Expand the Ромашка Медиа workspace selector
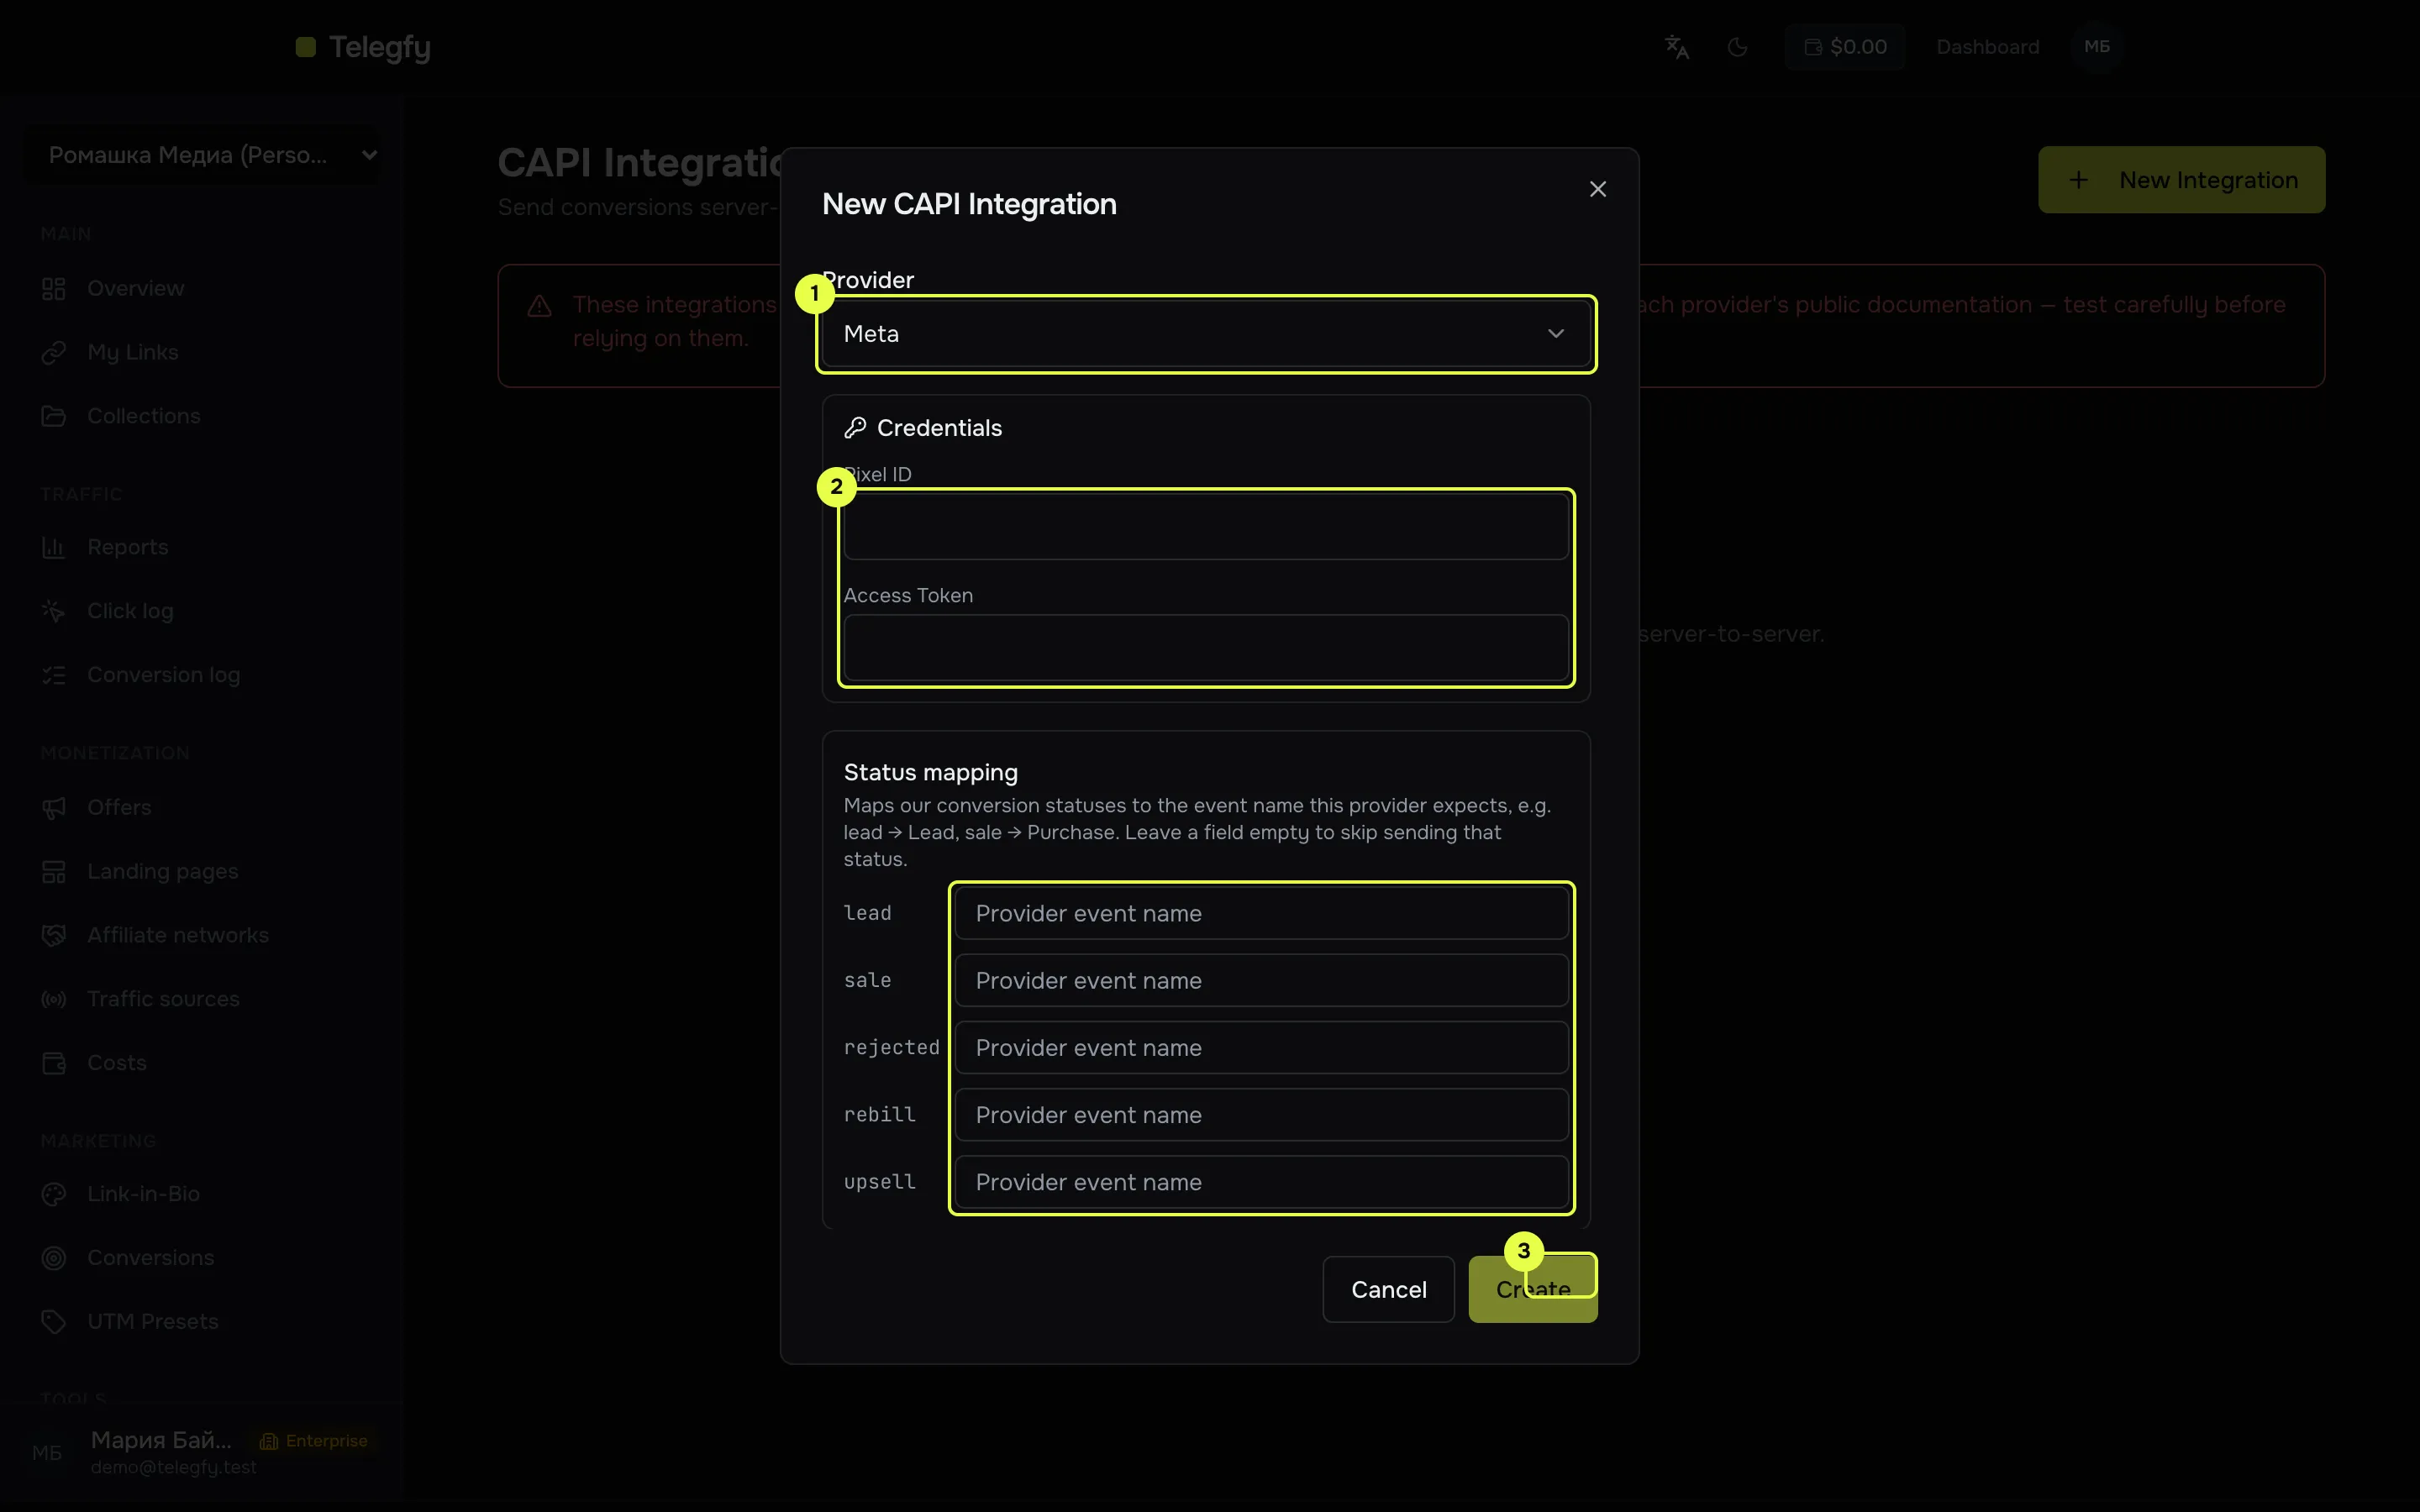This screenshot has height=1512, width=2420. click(202, 155)
